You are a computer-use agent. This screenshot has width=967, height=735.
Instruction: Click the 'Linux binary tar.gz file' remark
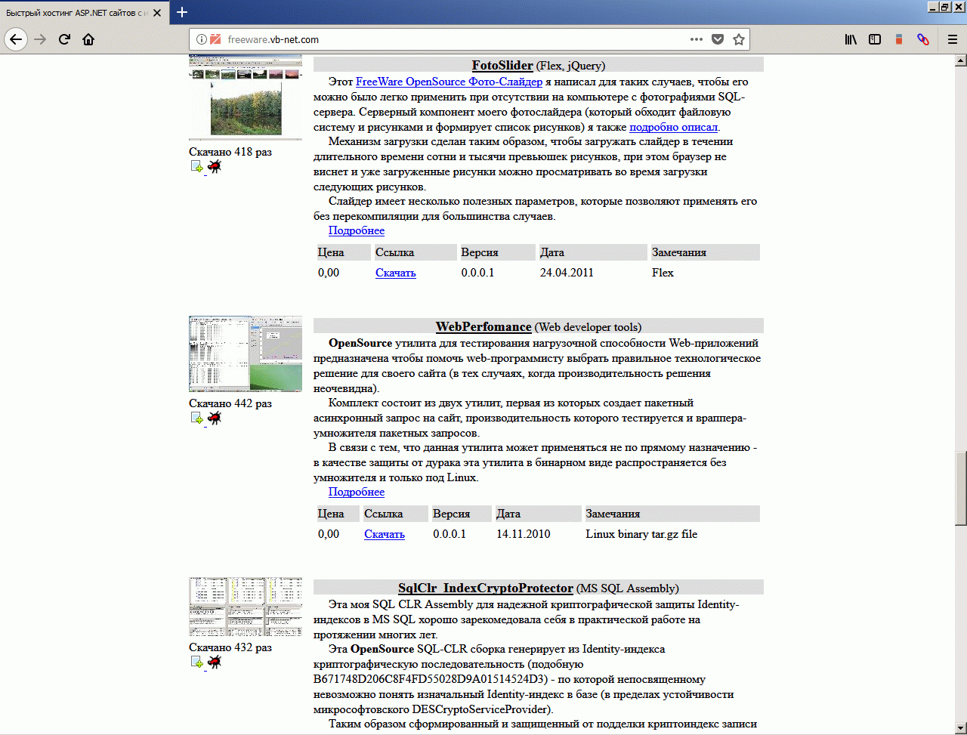641,534
